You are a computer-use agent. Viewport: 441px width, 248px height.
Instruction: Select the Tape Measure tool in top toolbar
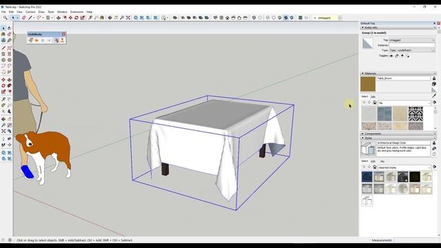pos(90,18)
